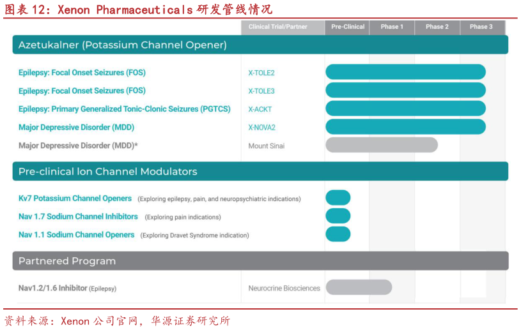The image size is (521, 330).
Task: Click the X-TOLE2 progress bar
Action: click(x=406, y=72)
